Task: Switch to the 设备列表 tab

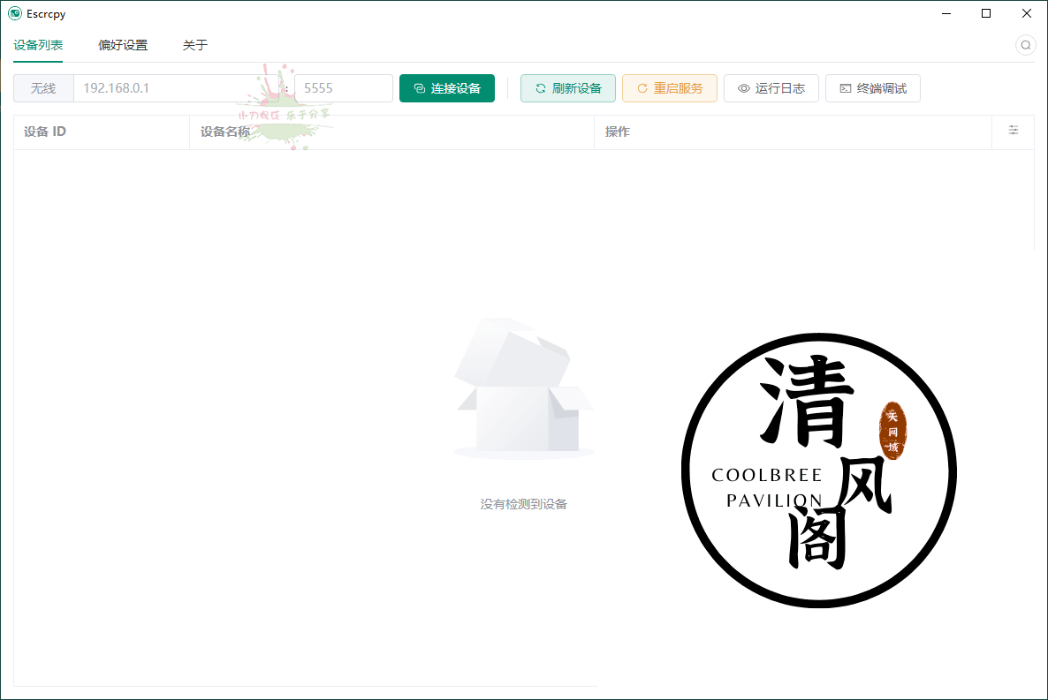Action: tap(38, 45)
